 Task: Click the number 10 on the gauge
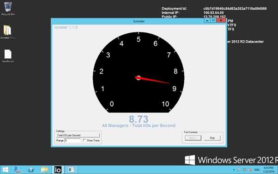(165, 104)
